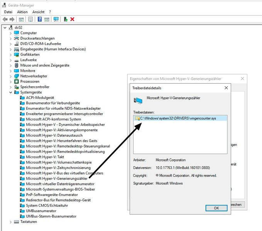The width and height of the screenshot is (262, 231).
Task: Select Microsoft virtueller Datenträgerenumerator
Action: pos(60,184)
